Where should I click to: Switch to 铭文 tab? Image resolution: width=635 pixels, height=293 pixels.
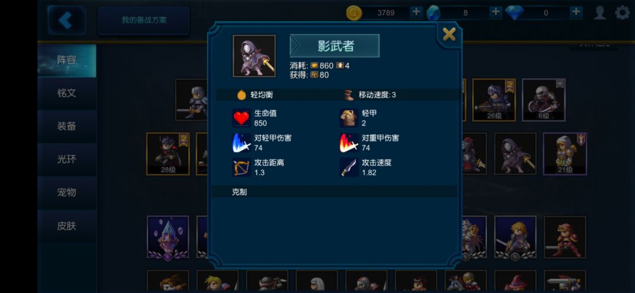[x=67, y=93]
